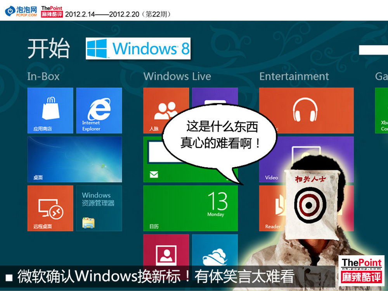Open the purple messaging tile beside 人脉
The width and height of the screenshot is (388, 291).
pyautogui.click(x=215, y=97)
